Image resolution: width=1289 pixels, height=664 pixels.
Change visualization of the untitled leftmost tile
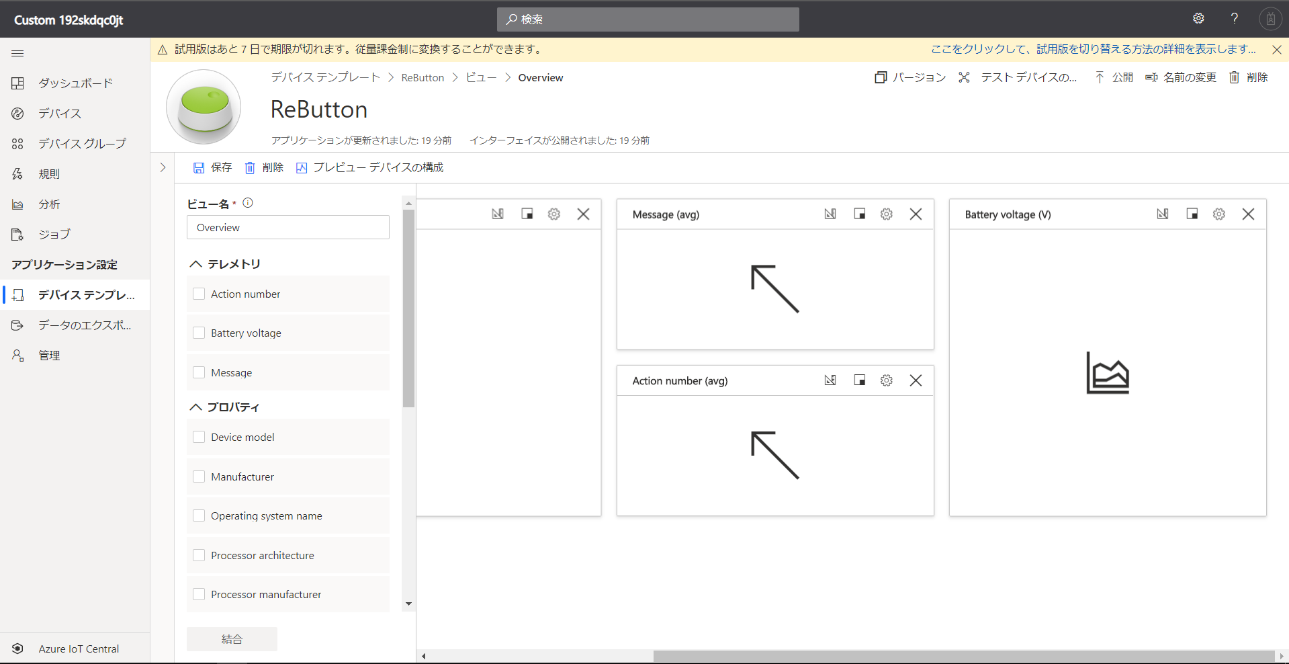tap(498, 214)
